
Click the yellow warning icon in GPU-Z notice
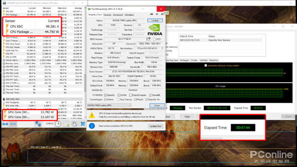(92, 115)
